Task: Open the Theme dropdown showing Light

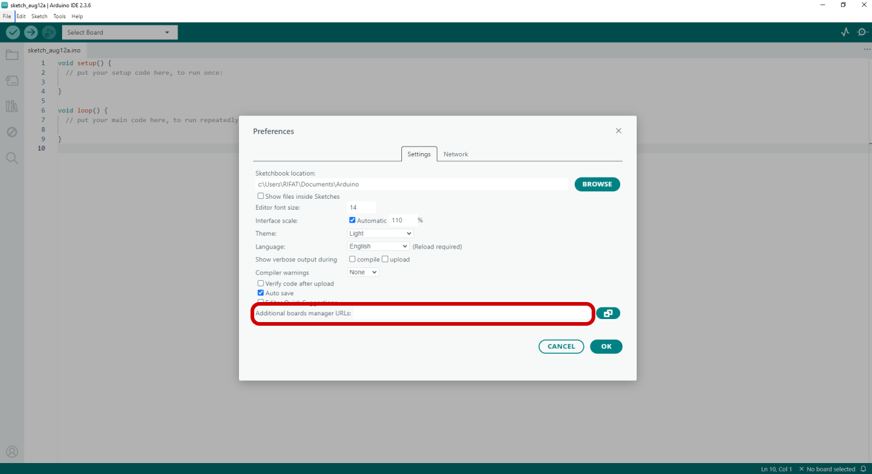Action: point(381,233)
